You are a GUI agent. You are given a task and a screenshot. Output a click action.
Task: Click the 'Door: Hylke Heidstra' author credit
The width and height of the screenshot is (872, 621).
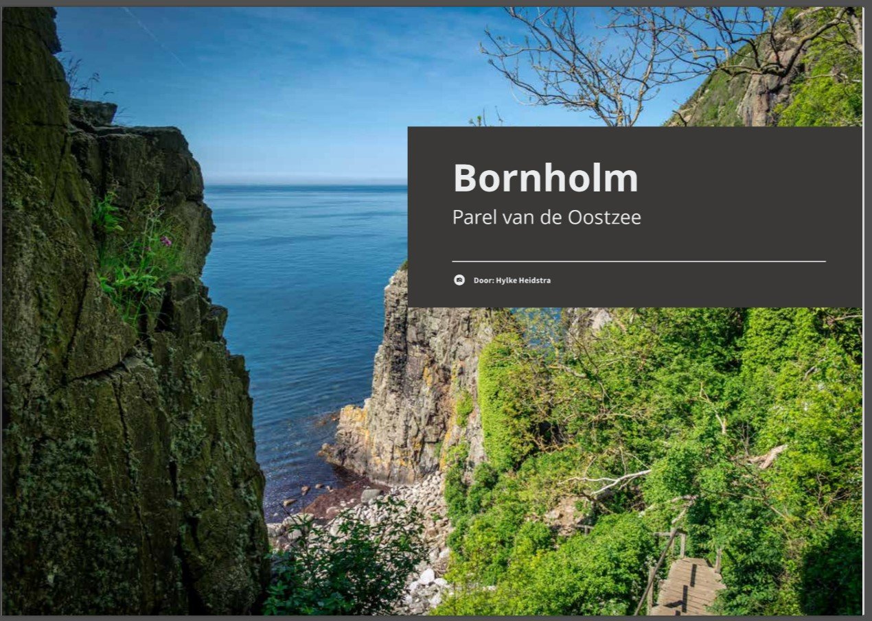point(512,281)
